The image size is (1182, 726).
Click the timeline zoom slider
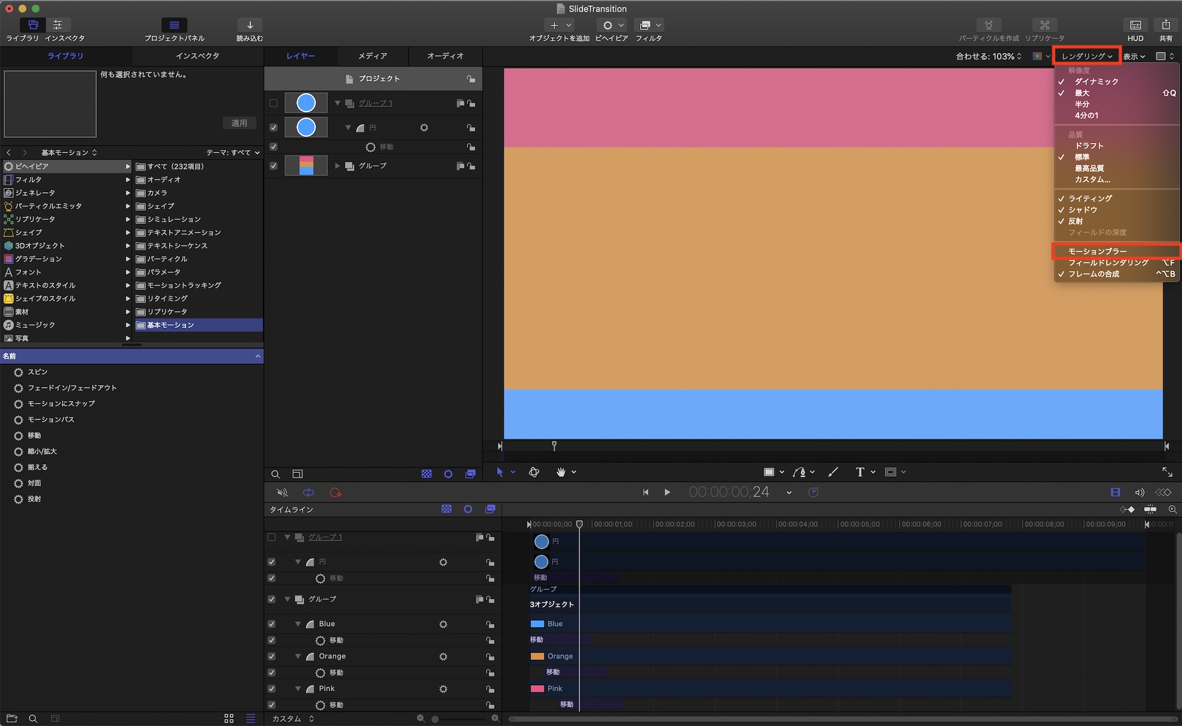tap(436, 719)
